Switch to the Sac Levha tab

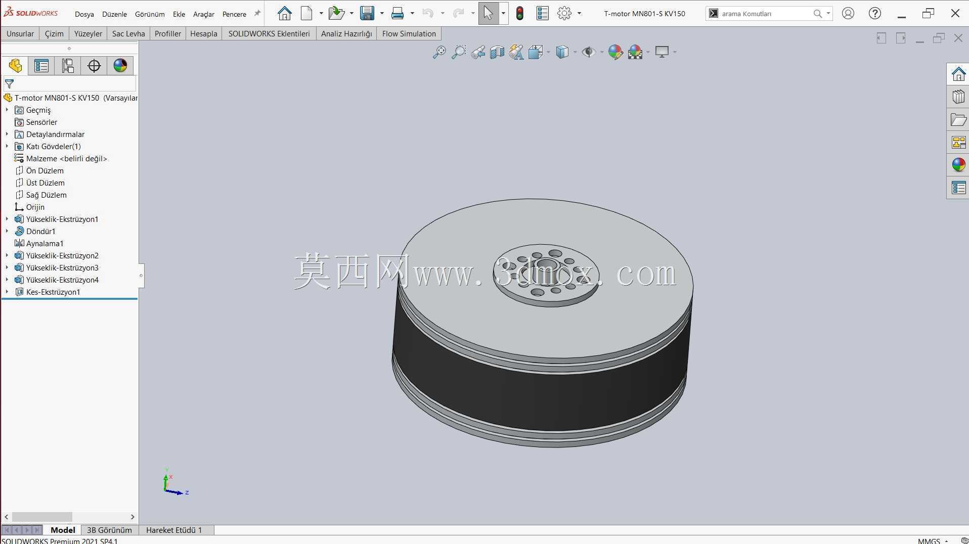pyautogui.click(x=128, y=33)
